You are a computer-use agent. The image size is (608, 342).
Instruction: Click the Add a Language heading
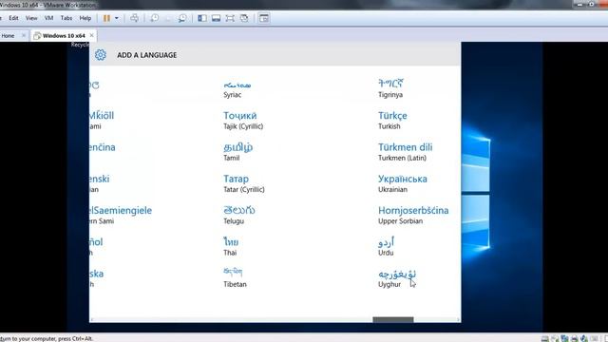[x=147, y=55]
